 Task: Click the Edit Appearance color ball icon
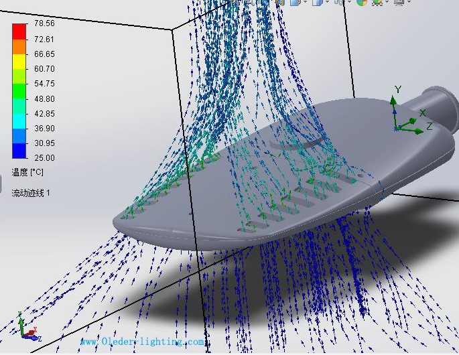362,2
